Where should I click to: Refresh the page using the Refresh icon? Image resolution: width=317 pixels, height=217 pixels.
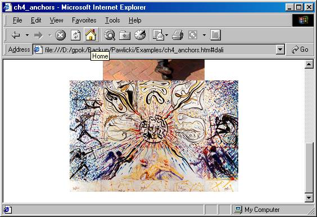click(x=76, y=35)
